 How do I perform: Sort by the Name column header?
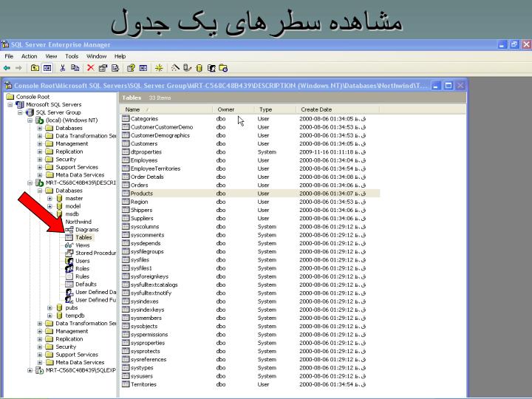166,109
